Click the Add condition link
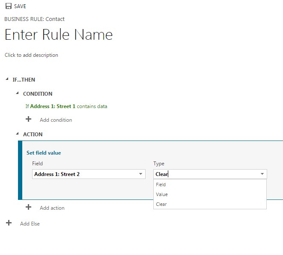This screenshot has height=255, width=283. coord(56,120)
